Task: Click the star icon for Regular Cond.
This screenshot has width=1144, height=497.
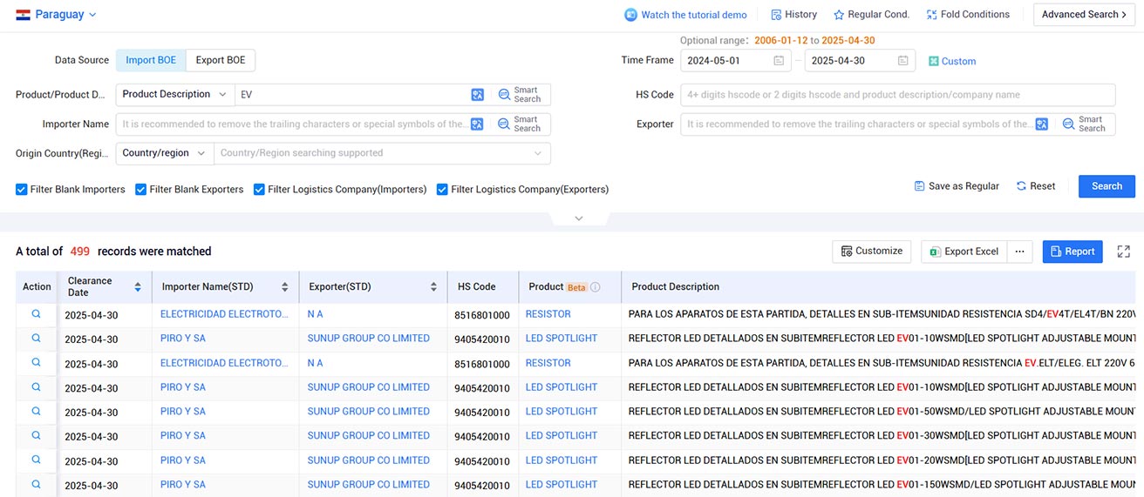Action: tap(839, 15)
